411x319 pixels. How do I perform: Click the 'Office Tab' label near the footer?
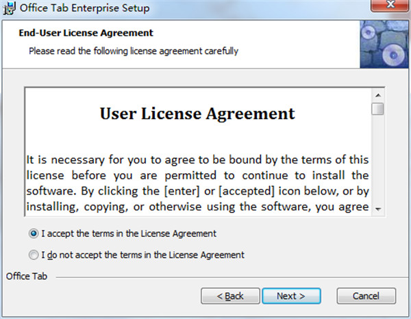(27, 276)
